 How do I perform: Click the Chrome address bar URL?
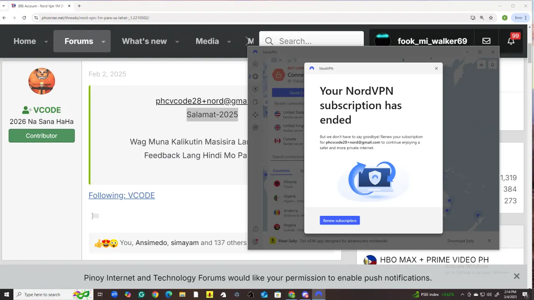[96, 18]
